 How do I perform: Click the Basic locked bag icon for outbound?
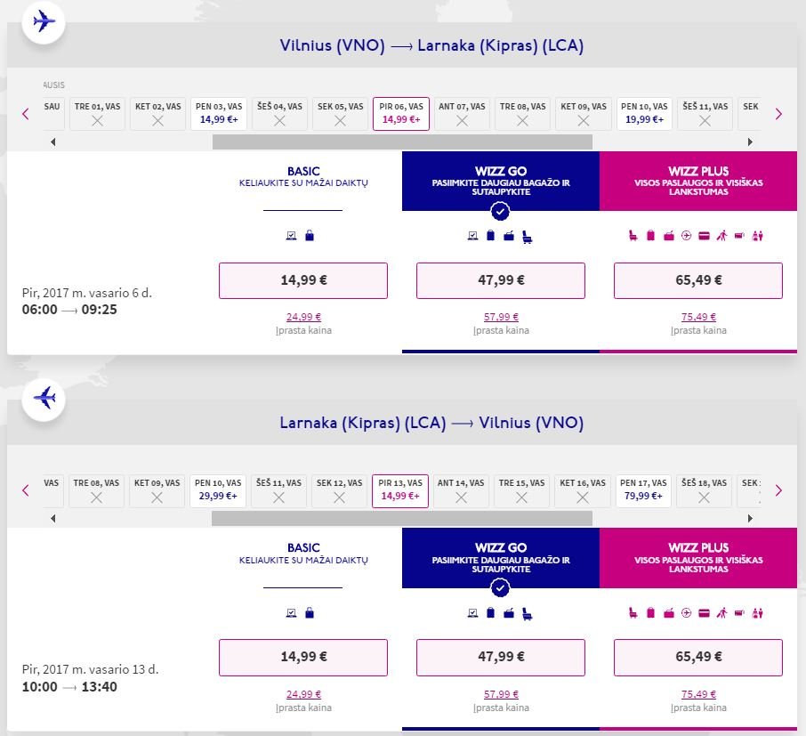310,236
